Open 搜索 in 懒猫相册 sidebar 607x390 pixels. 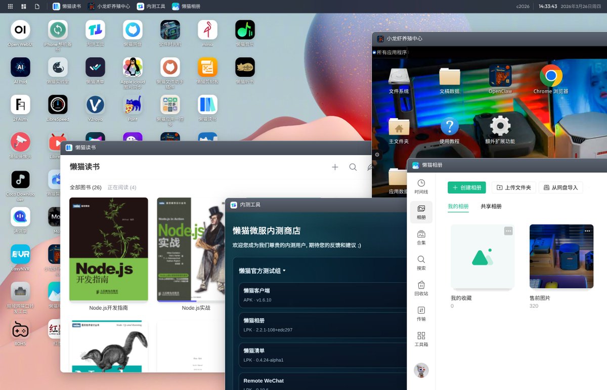coord(421,263)
